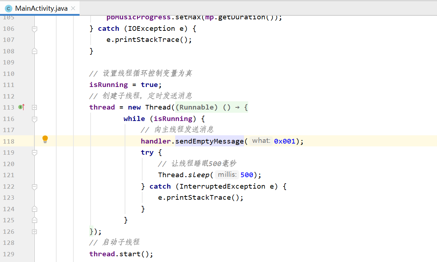Click the 'what:' parameter hint
This screenshot has height=262, width=437.
point(261,141)
